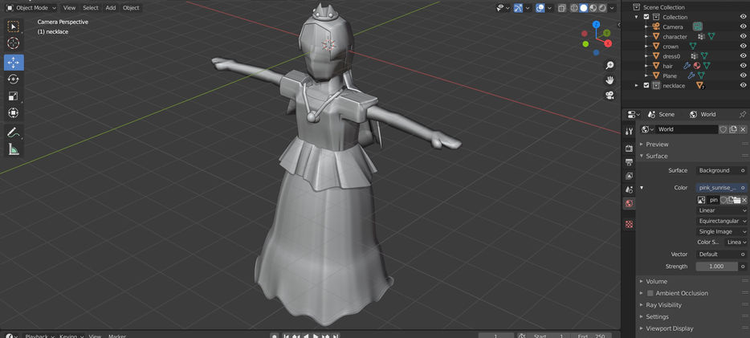Switch to wireframe shading mode

574,8
